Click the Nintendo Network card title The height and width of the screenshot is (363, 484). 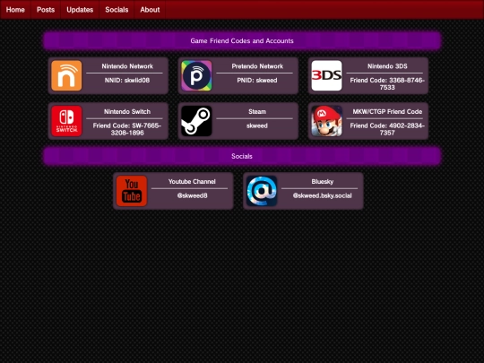[127, 66]
